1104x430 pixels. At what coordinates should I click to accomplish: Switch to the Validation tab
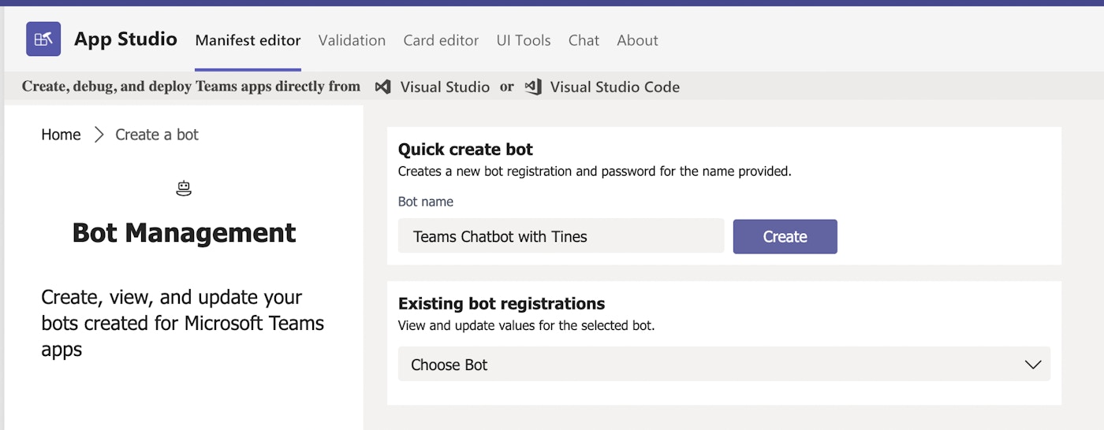[x=352, y=40]
